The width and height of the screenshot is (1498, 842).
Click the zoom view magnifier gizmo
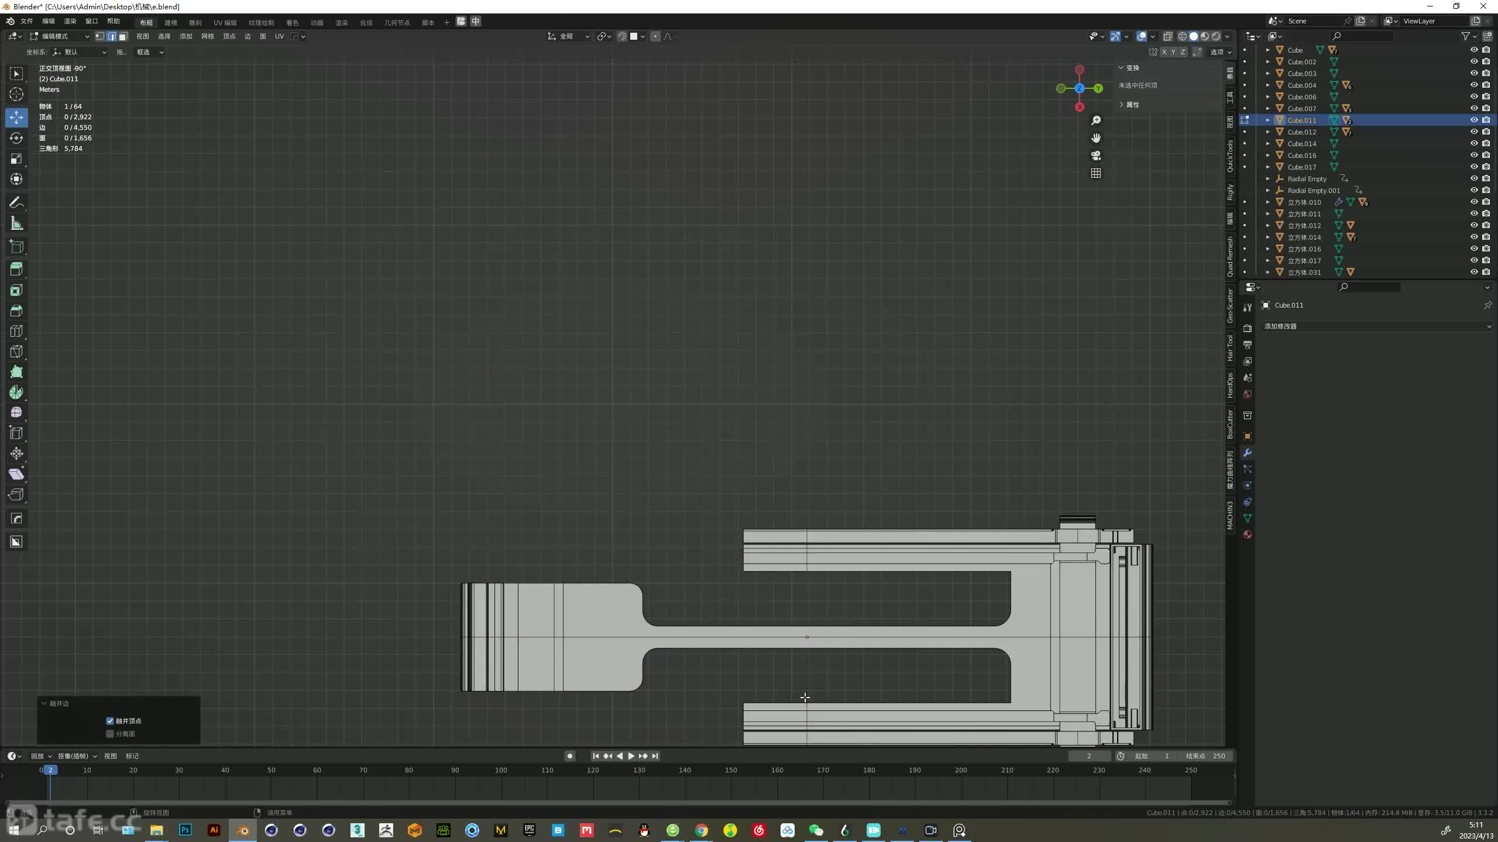(1096, 120)
